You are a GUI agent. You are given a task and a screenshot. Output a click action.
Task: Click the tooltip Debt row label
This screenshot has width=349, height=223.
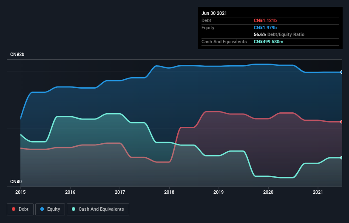pyautogui.click(x=206, y=20)
